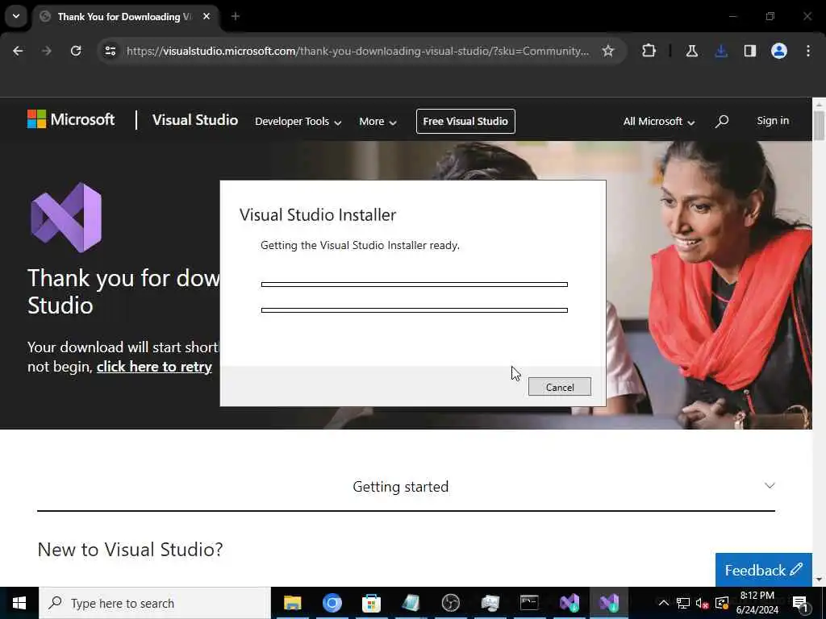This screenshot has width=826, height=619.
Task: Open the browser side panel
Action: pyautogui.click(x=749, y=51)
